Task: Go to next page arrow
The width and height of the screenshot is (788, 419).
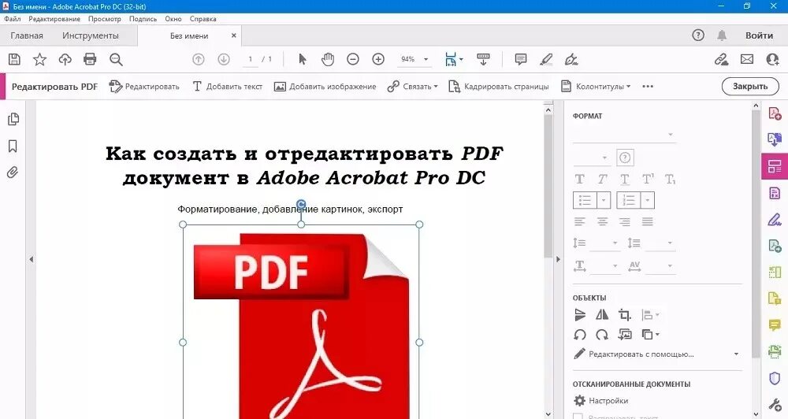Action: point(224,59)
